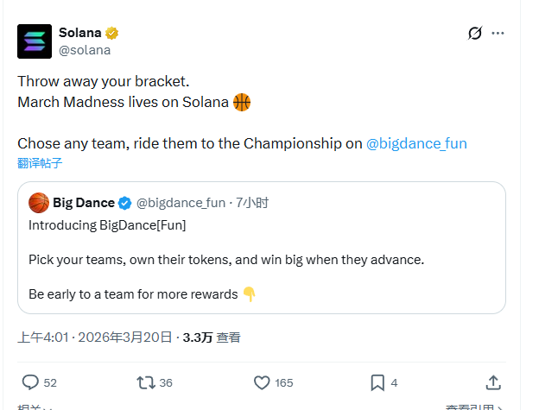Click the Big Dance basketball avatar
The width and height of the screenshot is (539, 410).
click(x=39, y=203)
